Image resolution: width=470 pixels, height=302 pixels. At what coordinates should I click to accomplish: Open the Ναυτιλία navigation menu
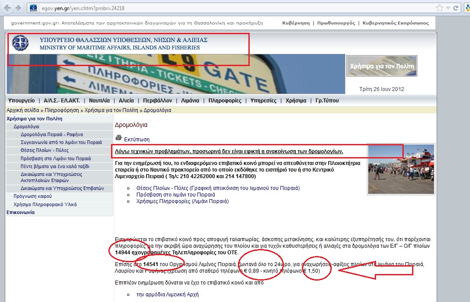(x=99, y=100)
